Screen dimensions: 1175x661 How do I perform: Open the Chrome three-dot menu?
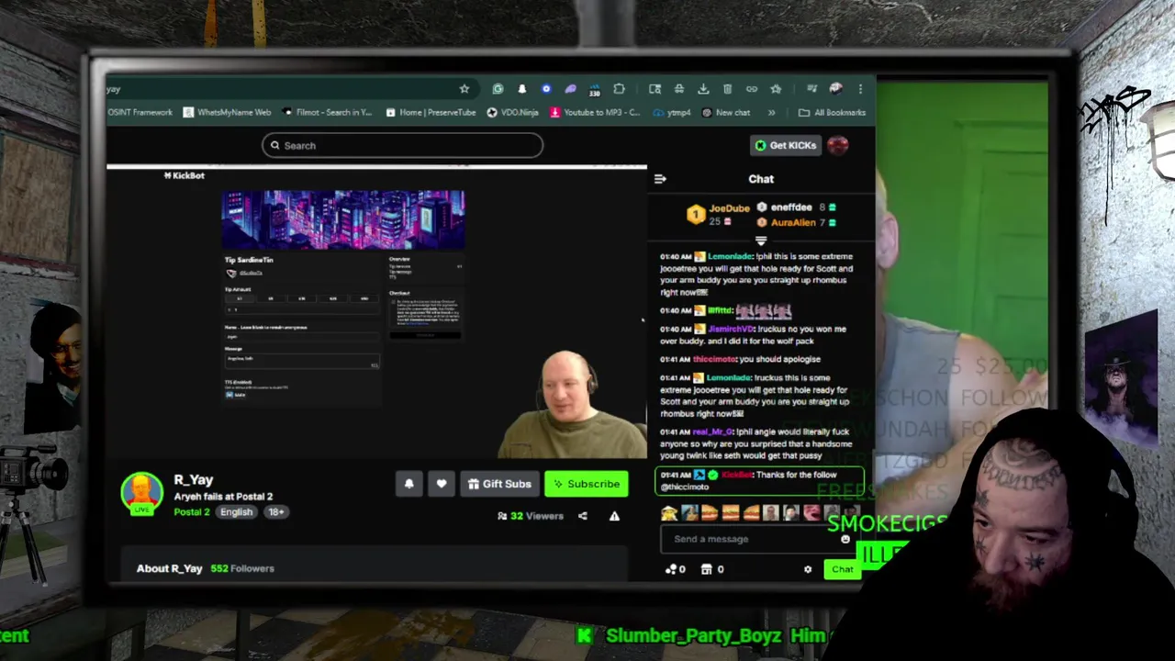pyautogui.click(x=860, y=89)
